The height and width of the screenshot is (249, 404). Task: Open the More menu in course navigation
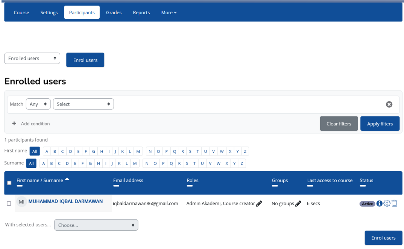tap(169, 12)
